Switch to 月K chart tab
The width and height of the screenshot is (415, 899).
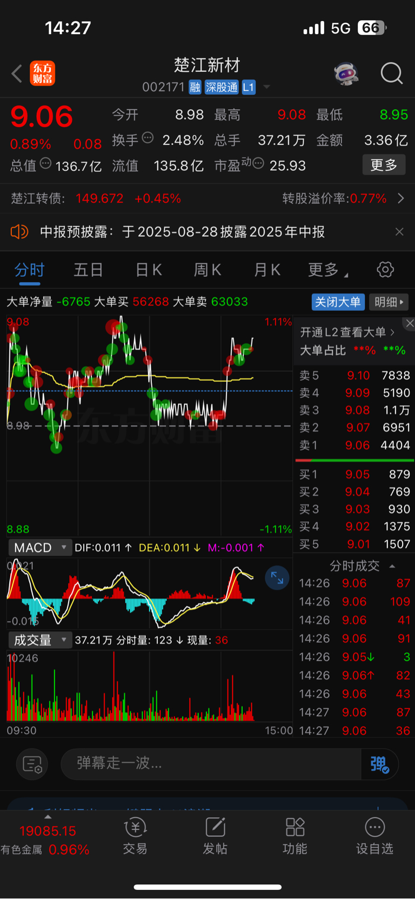click(x=267, y=270)
